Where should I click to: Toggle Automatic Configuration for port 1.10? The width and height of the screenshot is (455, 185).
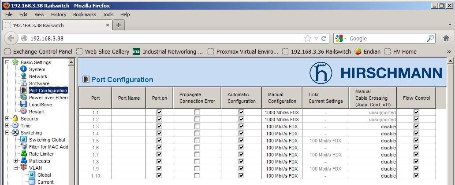coord(241,175)
